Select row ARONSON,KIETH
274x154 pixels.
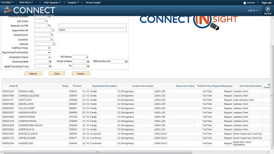click(x=136, y=113)
